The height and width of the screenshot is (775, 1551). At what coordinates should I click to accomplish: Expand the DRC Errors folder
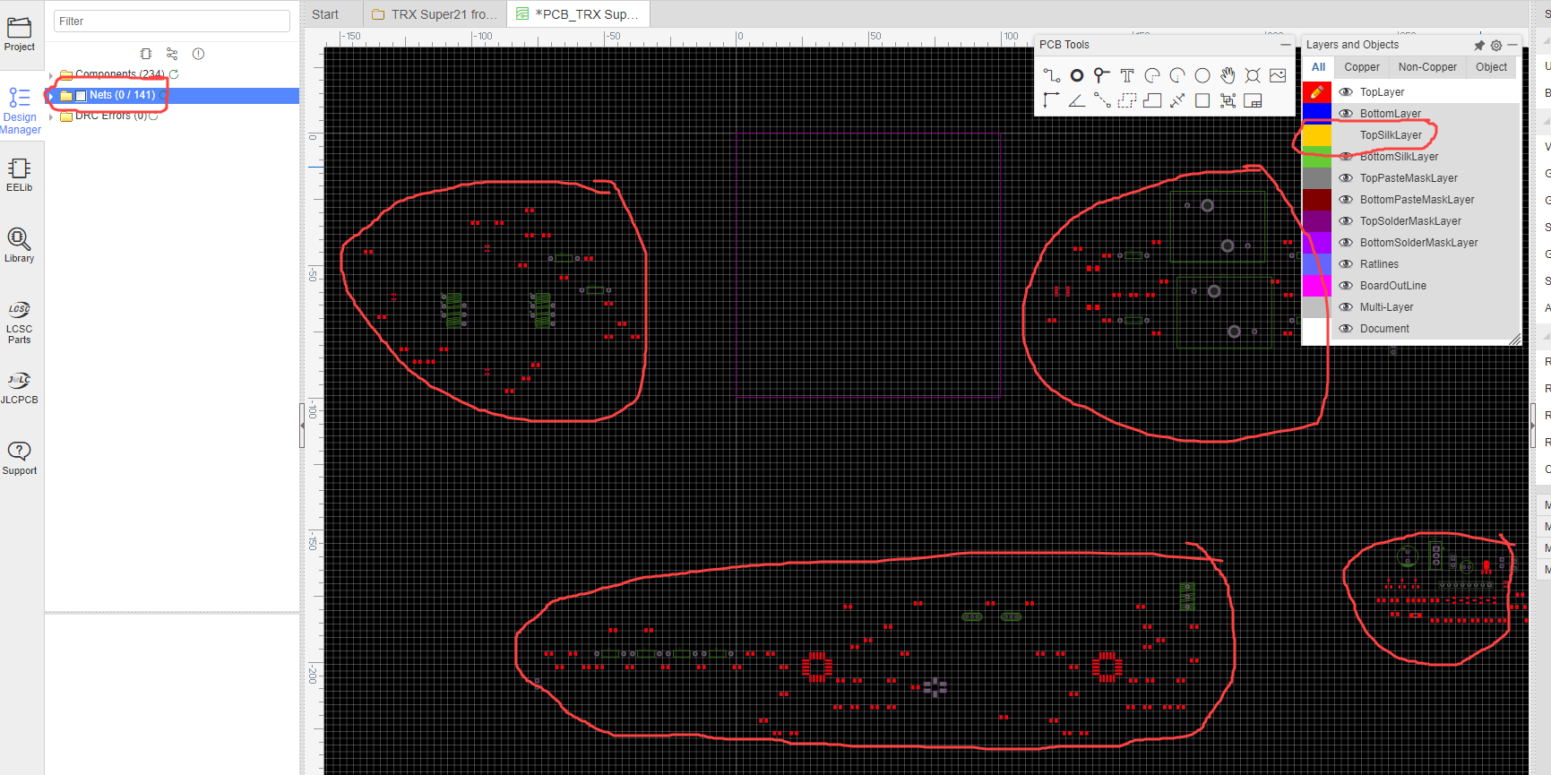(x=51, y=116)
